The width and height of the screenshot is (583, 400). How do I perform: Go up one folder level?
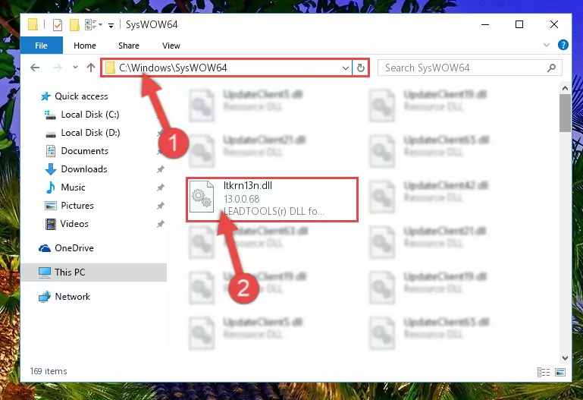(x=91, y=68)
